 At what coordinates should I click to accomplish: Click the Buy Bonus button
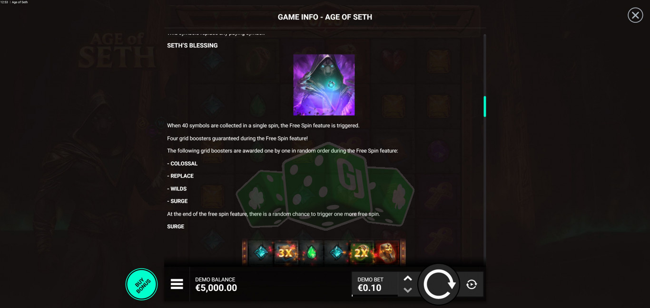click(x=142, y=284)
